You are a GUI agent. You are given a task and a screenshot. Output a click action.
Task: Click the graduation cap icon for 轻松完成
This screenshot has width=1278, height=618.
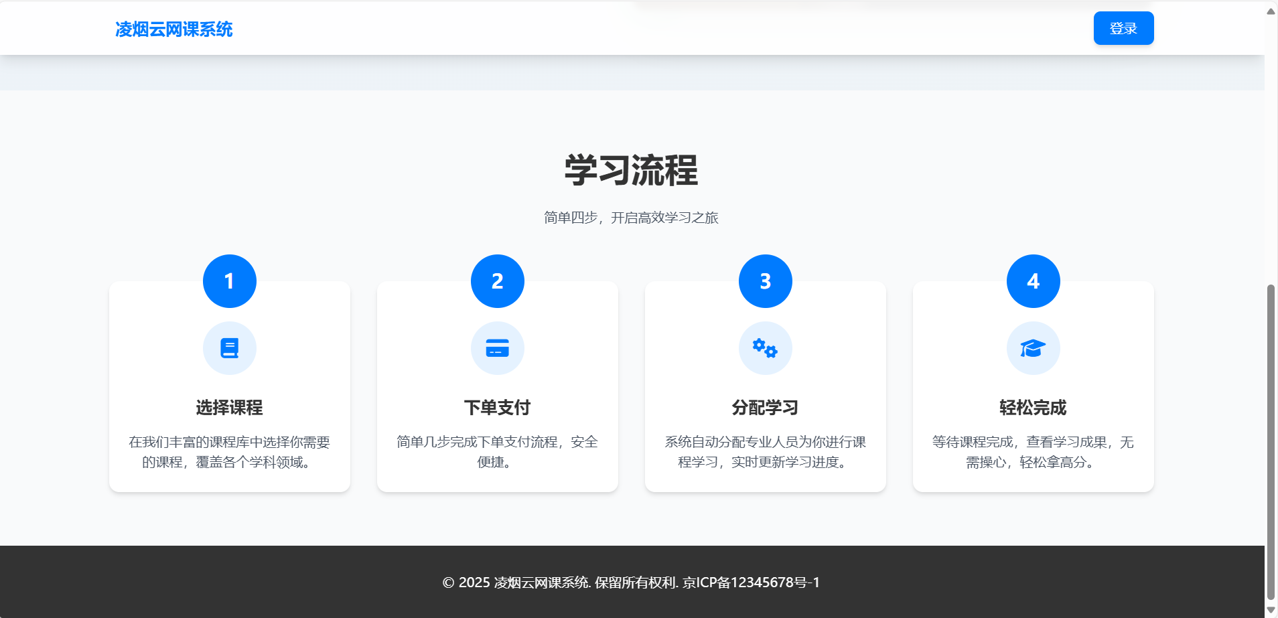[x=1033, y=348]
